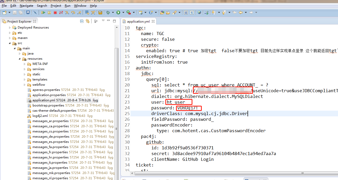Click the Debug bug icon in toolbar

coord(108,12)
